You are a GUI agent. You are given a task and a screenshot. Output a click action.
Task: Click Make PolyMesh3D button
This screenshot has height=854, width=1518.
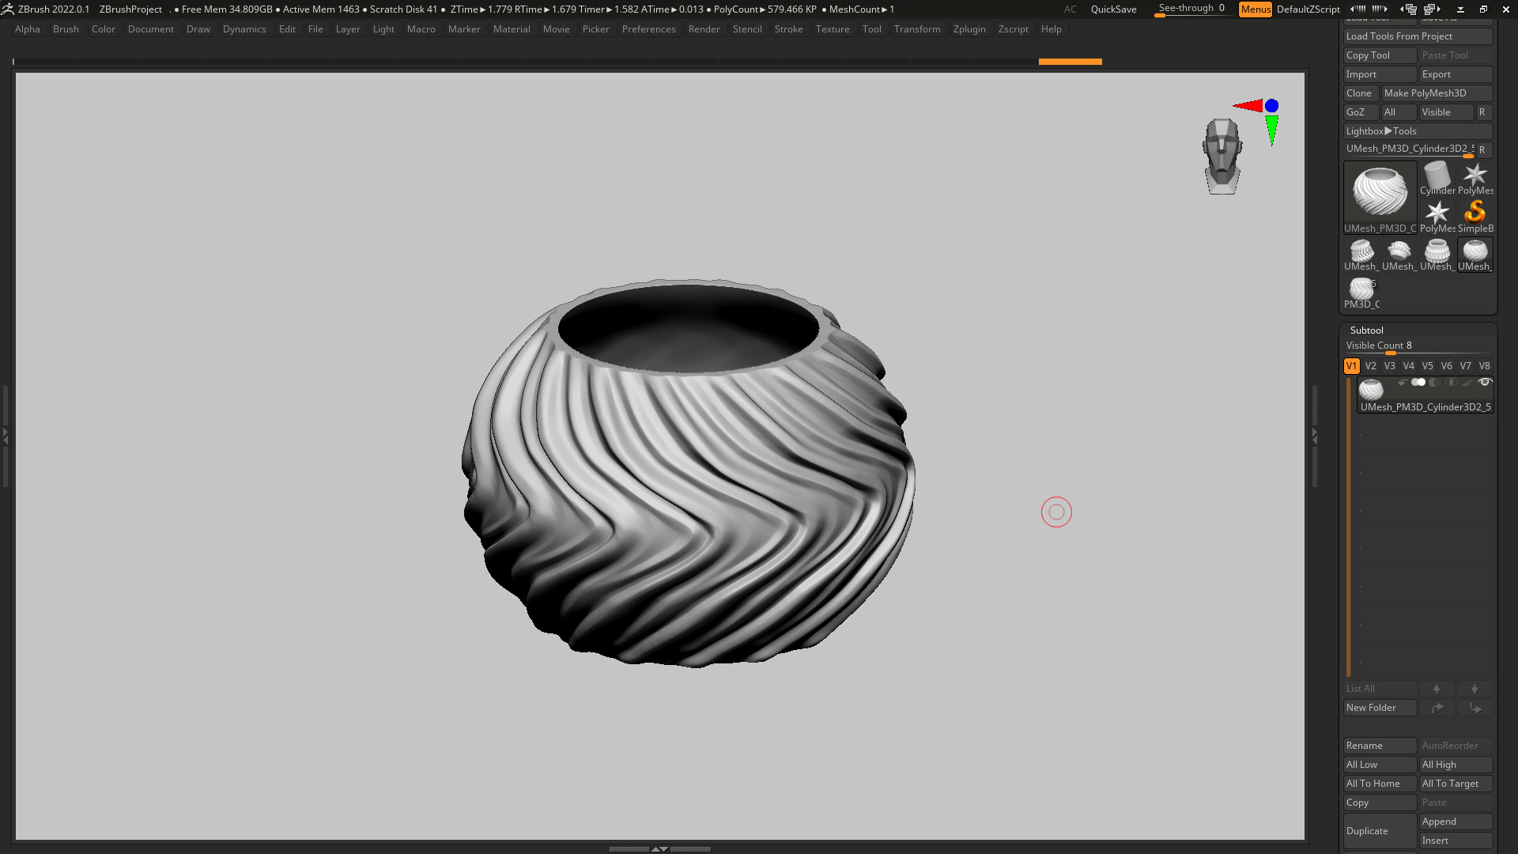[1437, 93]
